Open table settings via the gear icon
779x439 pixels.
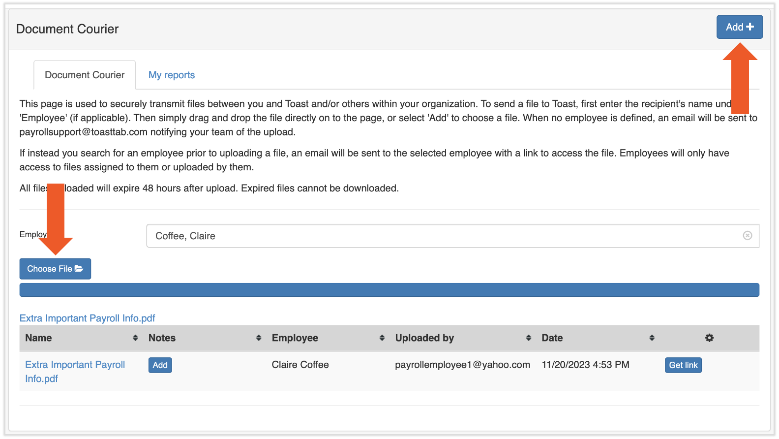click(x=709, y=338)
